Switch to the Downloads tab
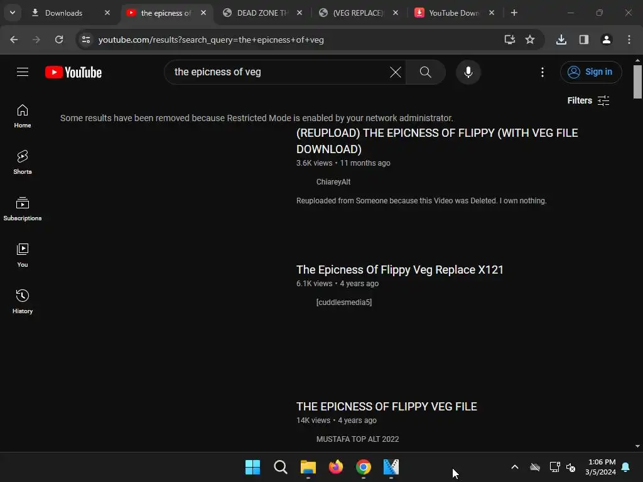The height and width of the screenshot is (482, 643). (x=63, y=13)
